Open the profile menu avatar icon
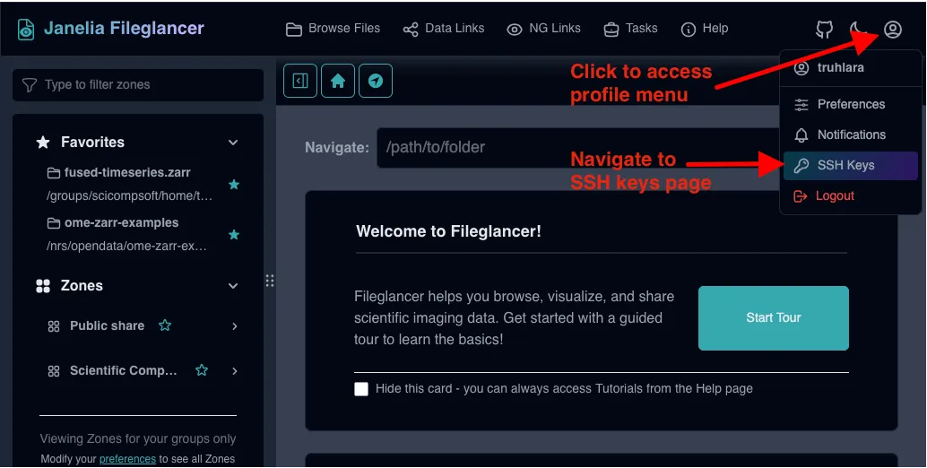The height and width of the screenshot is (468, 927). [x=893, y=29]
